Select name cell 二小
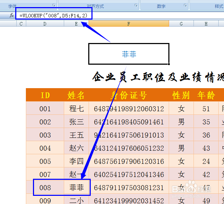 (76, 199)
